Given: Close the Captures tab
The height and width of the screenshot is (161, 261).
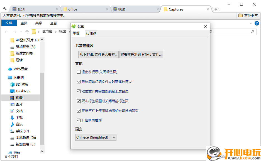Looking at the screenshot, I should tap(208, 9).
